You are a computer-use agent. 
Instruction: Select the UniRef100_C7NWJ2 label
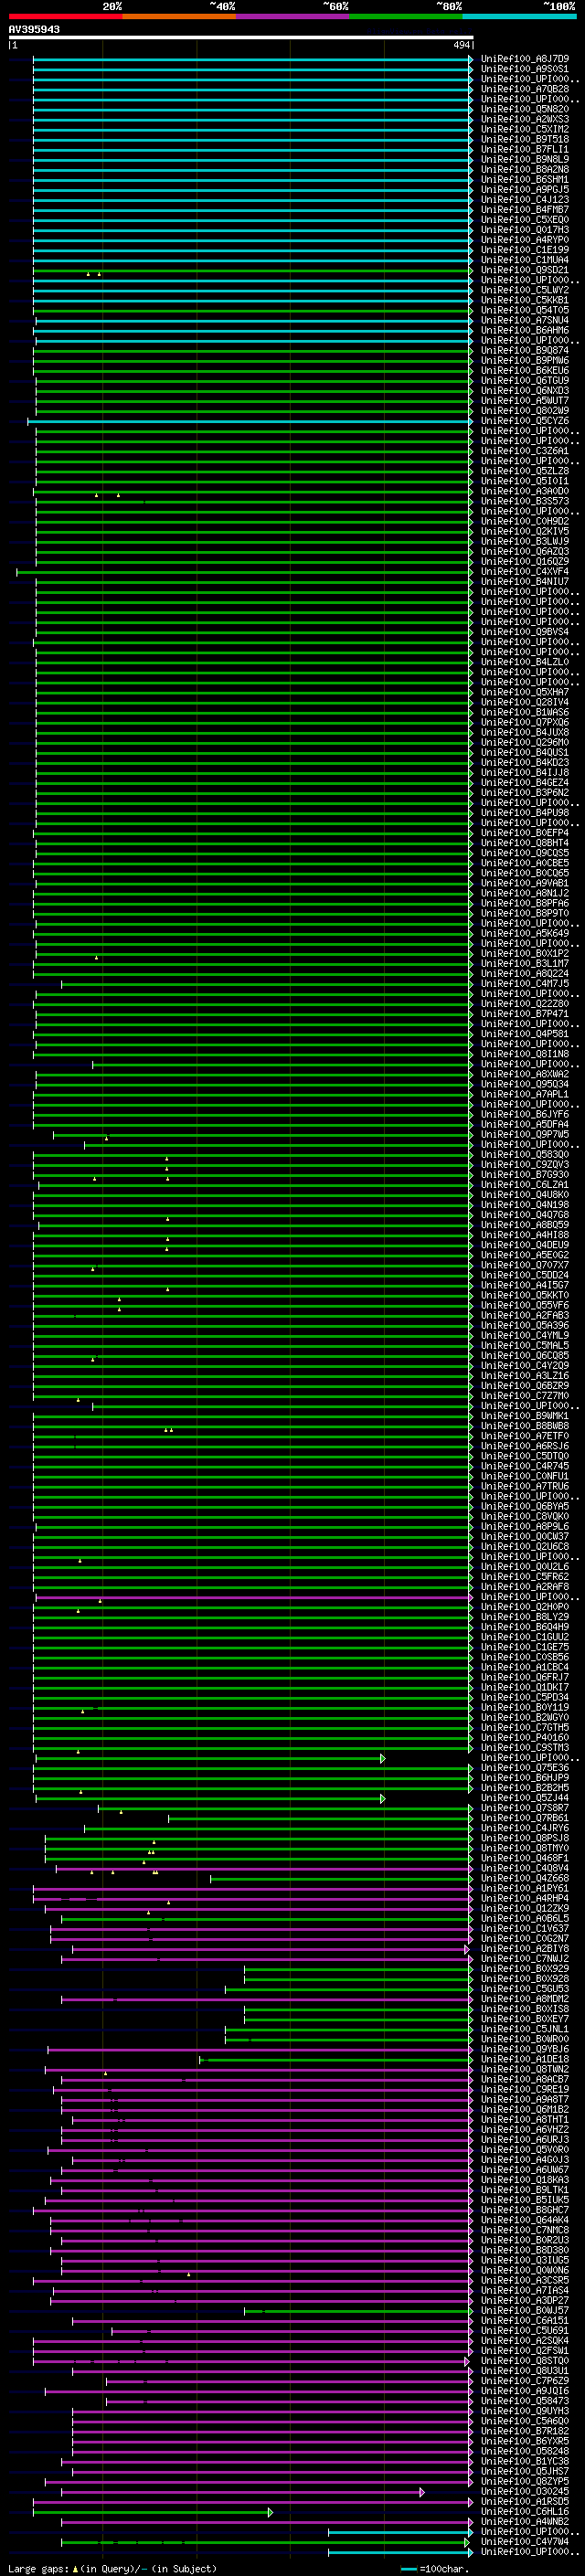click(525, 1958)
